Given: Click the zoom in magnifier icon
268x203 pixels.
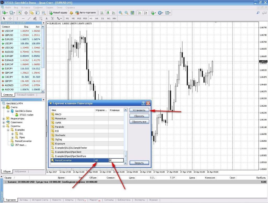Looking at the screenshot, I should tap(120, 13).
